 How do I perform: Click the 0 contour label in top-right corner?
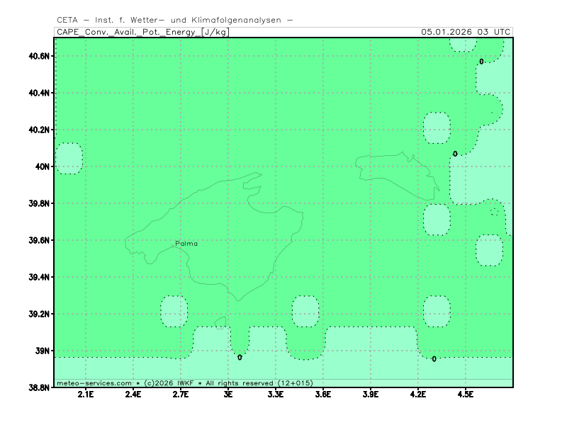(481, 62)
